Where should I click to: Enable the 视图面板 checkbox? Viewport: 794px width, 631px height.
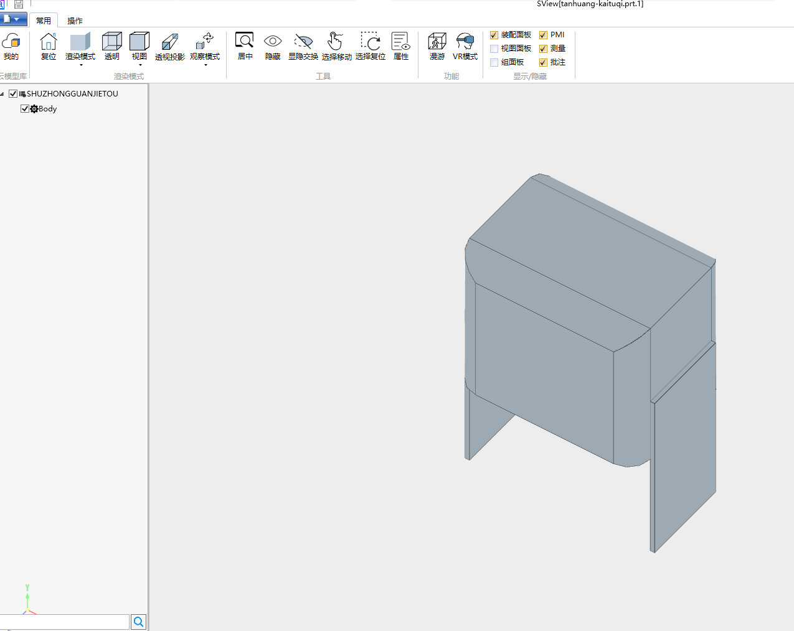(x=494, y=49)
